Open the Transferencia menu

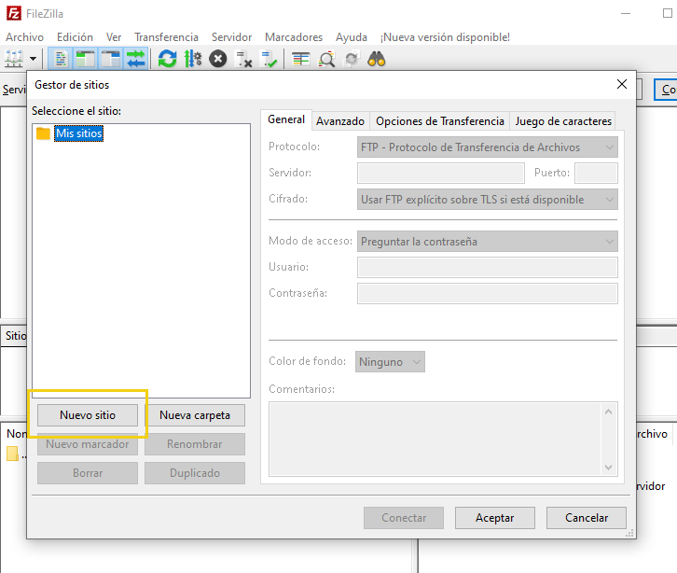pyautogui.click(x=166, y=37)
